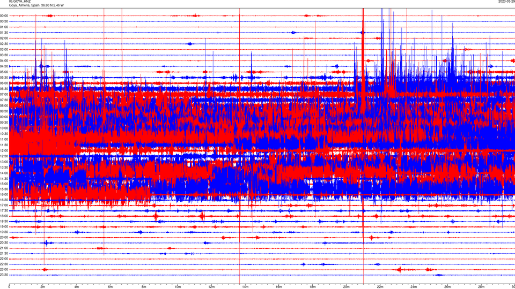
Task: Click the 26m tick on the minutes axis
Action: (447, 287)
